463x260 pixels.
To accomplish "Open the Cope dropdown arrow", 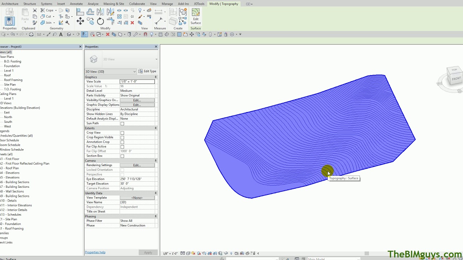I will tap(56, 10).
